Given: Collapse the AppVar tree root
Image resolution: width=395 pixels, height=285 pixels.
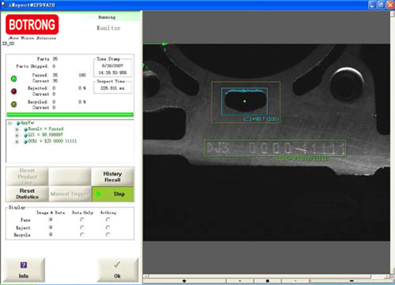Looking at the screenshot, I should click(x=10, y=123).
